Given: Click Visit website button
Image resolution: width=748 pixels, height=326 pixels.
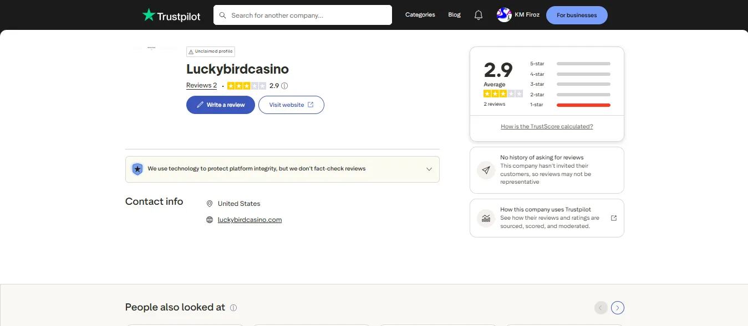Looking at the screenshot, I should tap(291, 105).
